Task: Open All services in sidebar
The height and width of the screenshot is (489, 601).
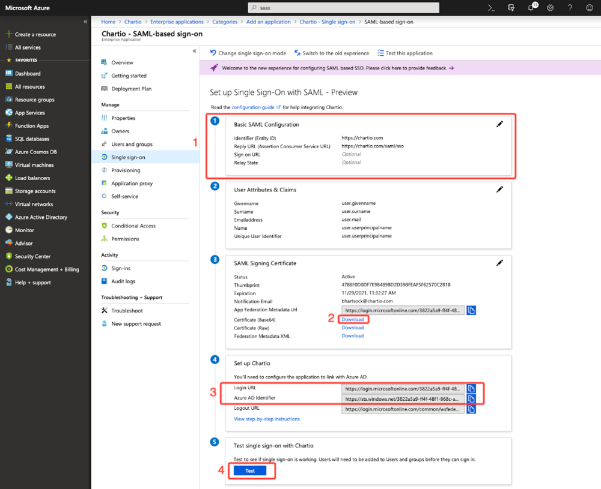Action: (28, 47)
